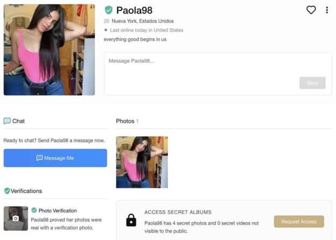Click the Chat speech bubble icon
Screen dimensions: 336x240
(7, 121)
